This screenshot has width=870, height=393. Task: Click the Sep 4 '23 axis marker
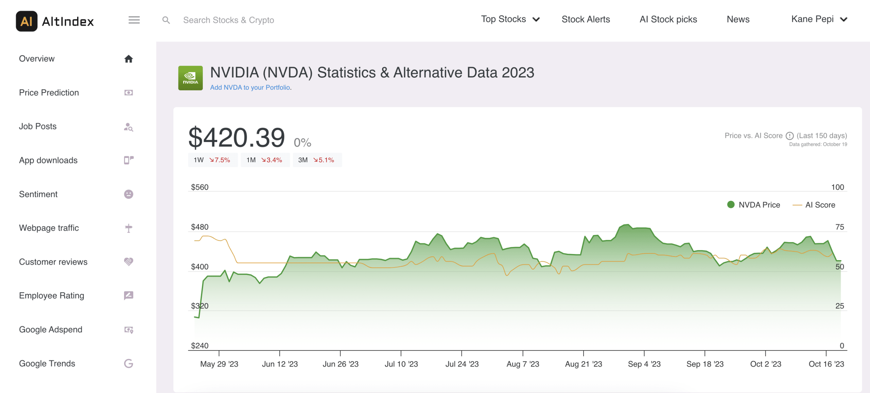644,364
